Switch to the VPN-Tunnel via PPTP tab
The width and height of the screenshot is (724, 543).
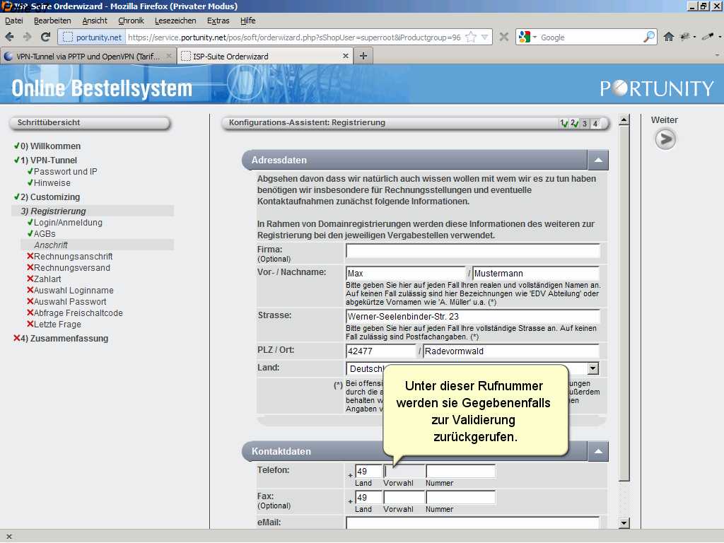pos(85,56)
